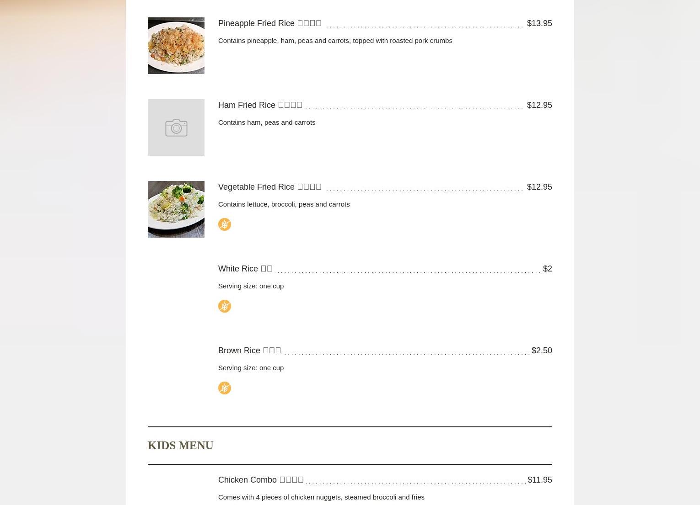The height and width of the screenshot is (505, 700).
Task: Click the gluten-free icon under Vegetable Fried Rice
Action: click(224, 224)
